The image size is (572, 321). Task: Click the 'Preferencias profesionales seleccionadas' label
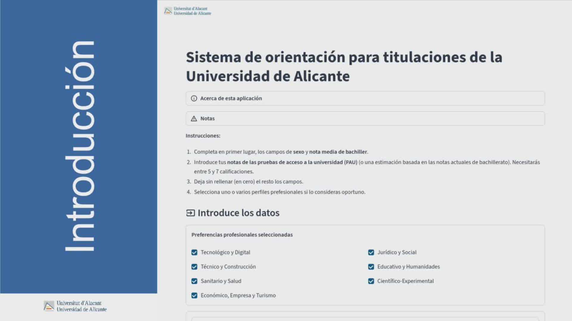pyautogui.click(x=242, y=235)
